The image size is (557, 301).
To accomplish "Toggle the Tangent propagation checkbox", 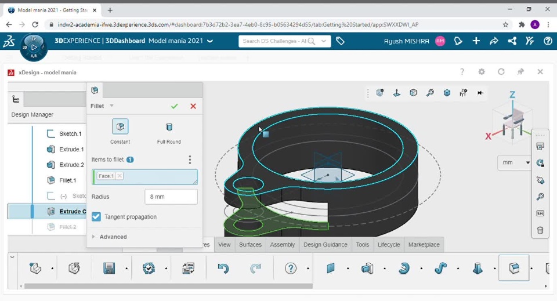I will [x=96, y=216].
